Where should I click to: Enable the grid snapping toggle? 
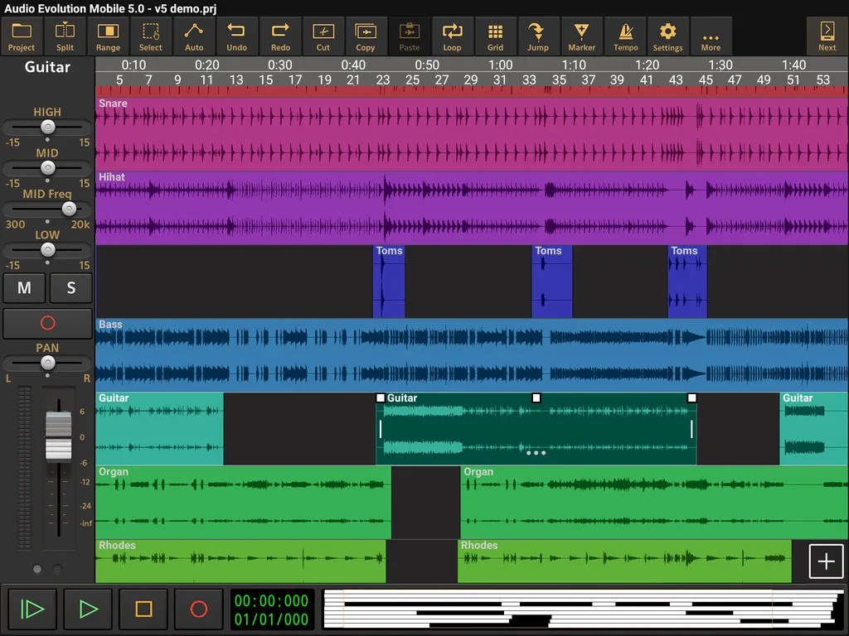(x=496, y=36)
